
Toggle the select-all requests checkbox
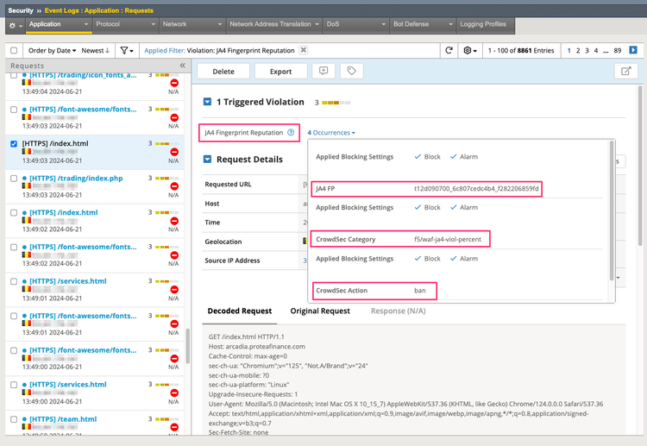click(x=13, y=51)
